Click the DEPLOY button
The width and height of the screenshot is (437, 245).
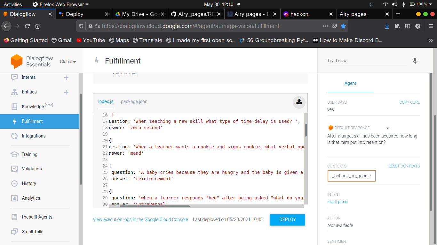(x=287, y=219)
